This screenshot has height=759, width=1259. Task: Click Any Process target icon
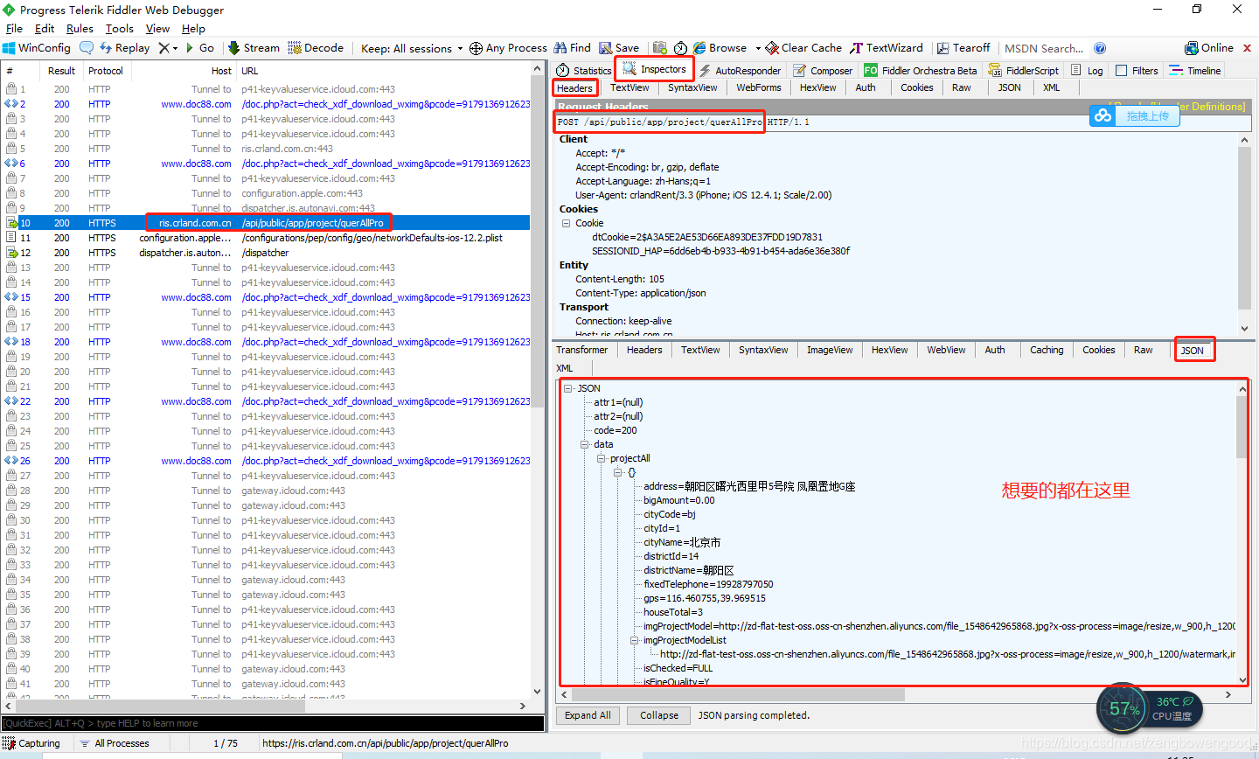(x=476, y=48)
